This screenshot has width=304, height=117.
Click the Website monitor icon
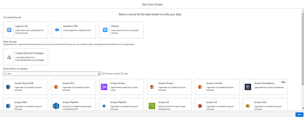(105, 30)
